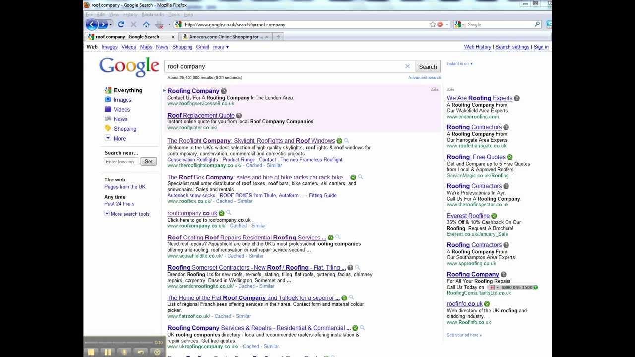Open the Advanced search link
635x357 pixels.
click(x=424, y=78)
